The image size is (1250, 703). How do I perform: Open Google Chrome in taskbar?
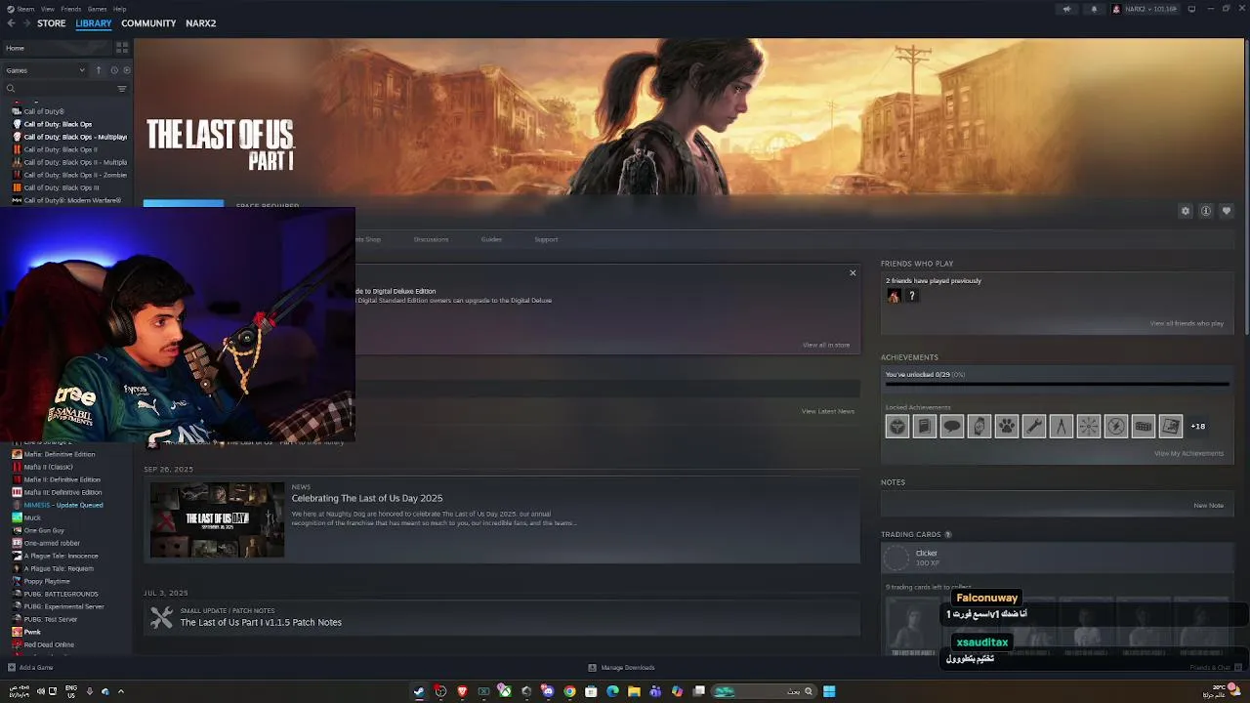pyautogui.click(x=569, y=691)
